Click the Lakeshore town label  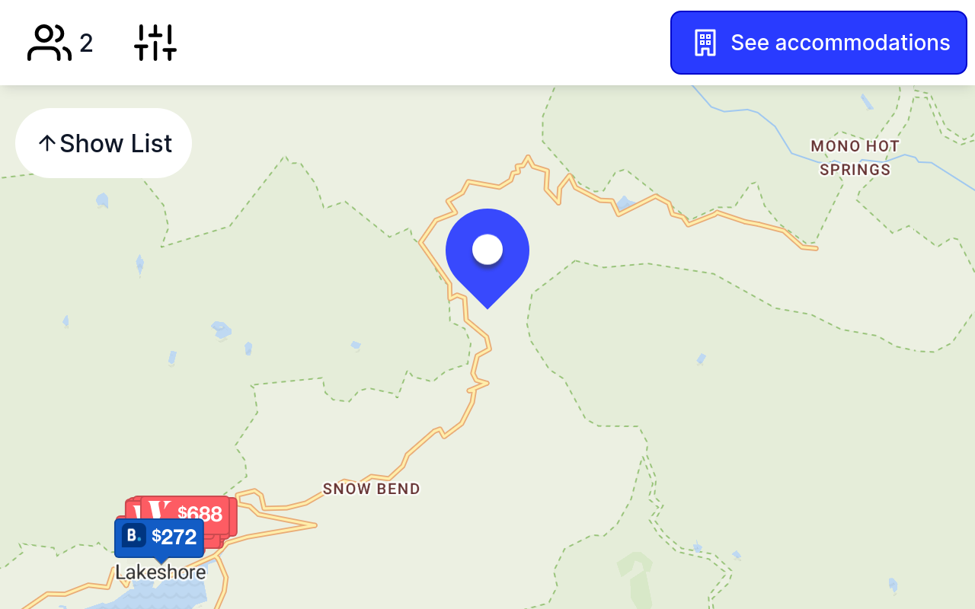(x=161, y=572)
